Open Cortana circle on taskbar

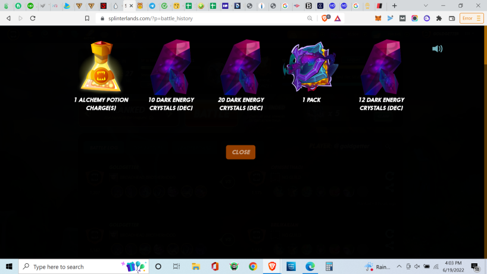pos(158,266)
